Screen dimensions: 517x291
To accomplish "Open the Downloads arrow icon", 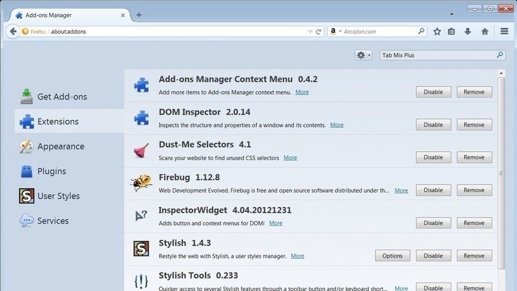I will click(x=467, y=32).
